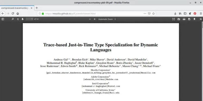Open the find in document search

[x=13, y=19]
